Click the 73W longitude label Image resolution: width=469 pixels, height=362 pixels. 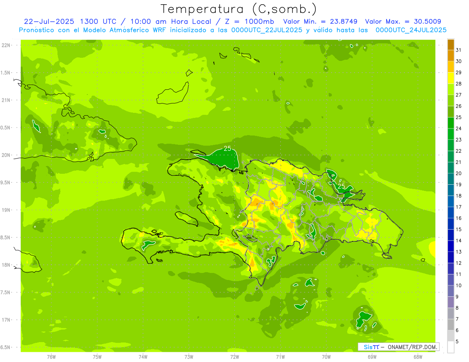[x=189, y=357]
